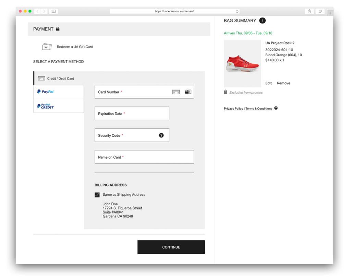Show all tabs overview icon
This screenshot has height=279, width=351.
320,11
